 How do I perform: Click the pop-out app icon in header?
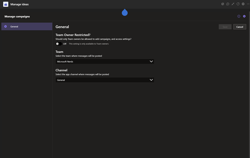point(223,4)
